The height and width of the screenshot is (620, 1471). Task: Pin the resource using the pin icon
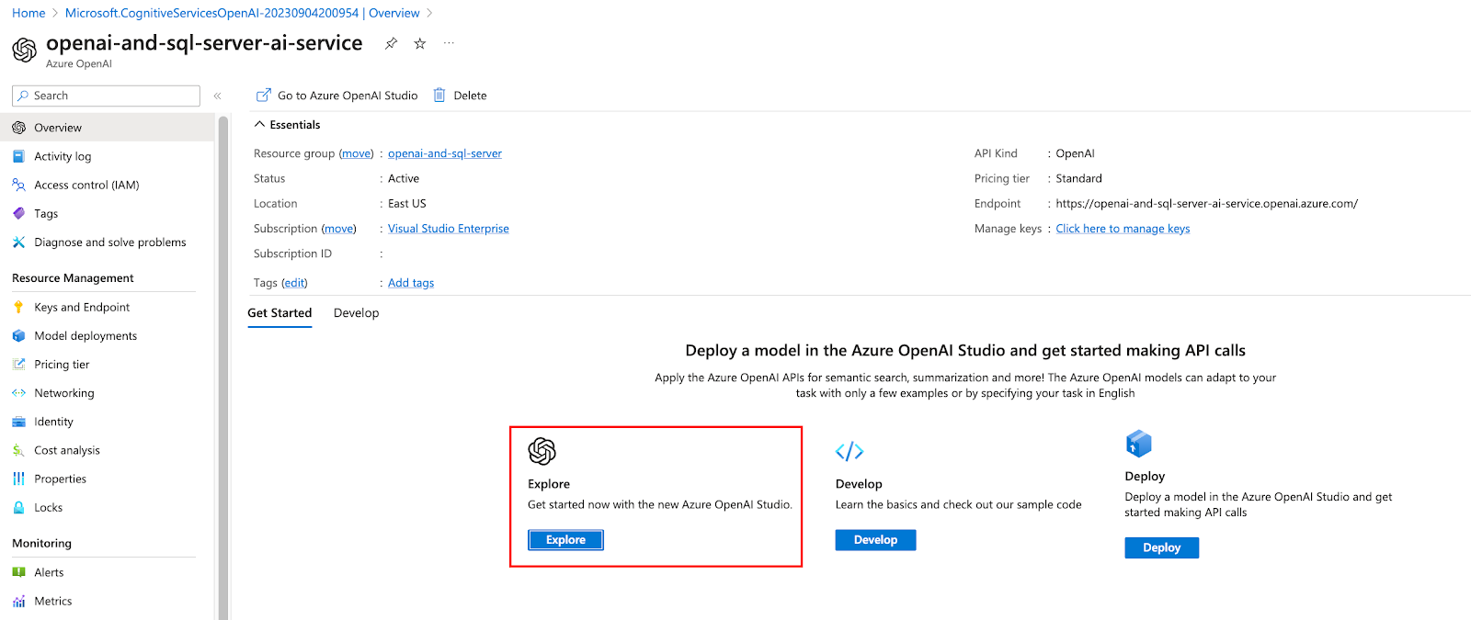tap(391, 43)
